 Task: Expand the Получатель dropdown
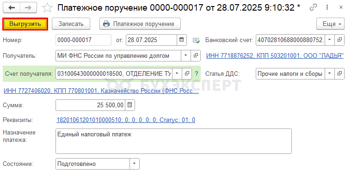pos(185,55)
